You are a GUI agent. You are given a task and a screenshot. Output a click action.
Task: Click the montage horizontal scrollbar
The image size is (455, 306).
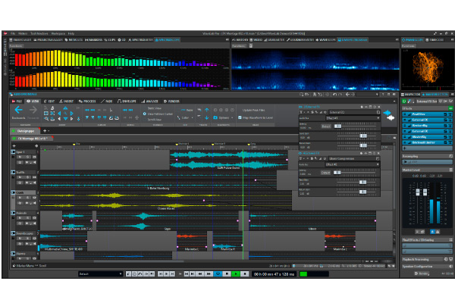tap(139, 261)
